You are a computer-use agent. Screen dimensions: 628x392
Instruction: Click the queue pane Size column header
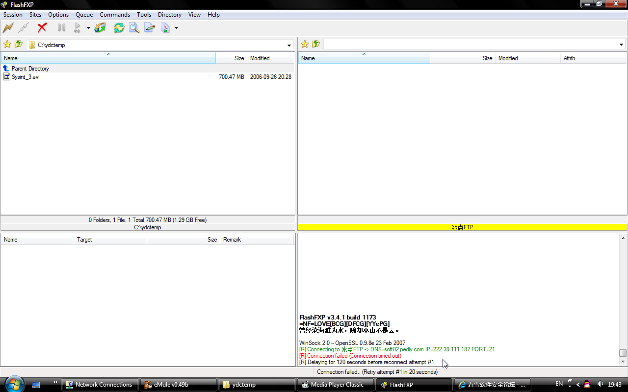click(183, 240)
